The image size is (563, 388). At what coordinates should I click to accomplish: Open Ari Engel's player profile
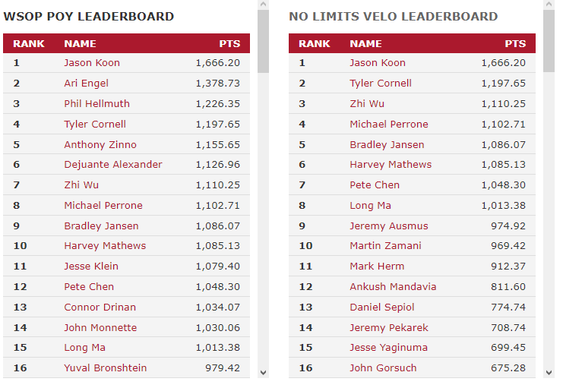(86, 84)
